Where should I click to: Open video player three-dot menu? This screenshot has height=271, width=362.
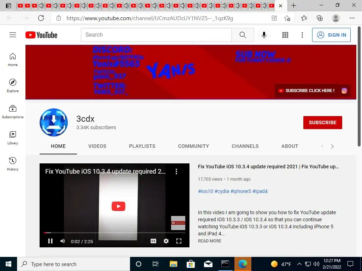176,171
